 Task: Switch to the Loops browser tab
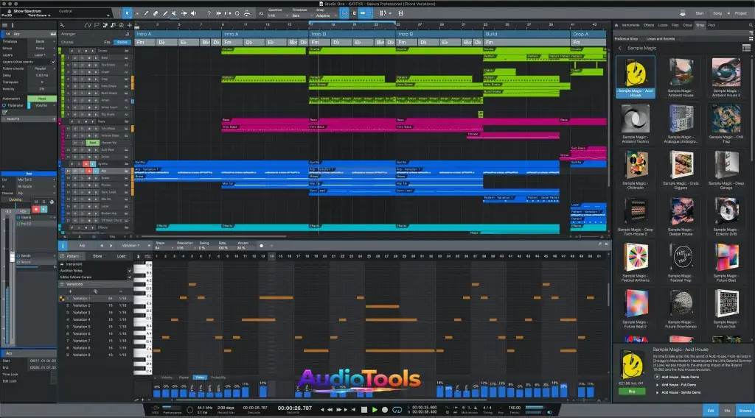[663, 25]
